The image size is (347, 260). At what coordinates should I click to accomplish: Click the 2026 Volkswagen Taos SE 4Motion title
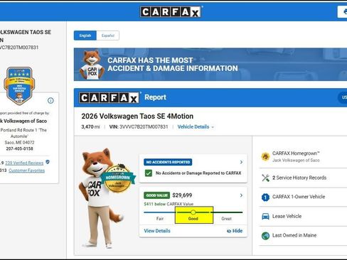point(137,117)
